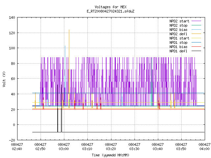This screenshot has width=211, height=158.
Task: Click the x-axis tick label 02:40
Action: [x=17, y=149]
